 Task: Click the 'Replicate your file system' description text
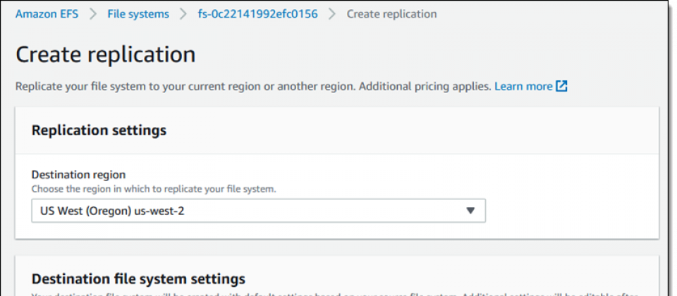click(x=253, y=86)
